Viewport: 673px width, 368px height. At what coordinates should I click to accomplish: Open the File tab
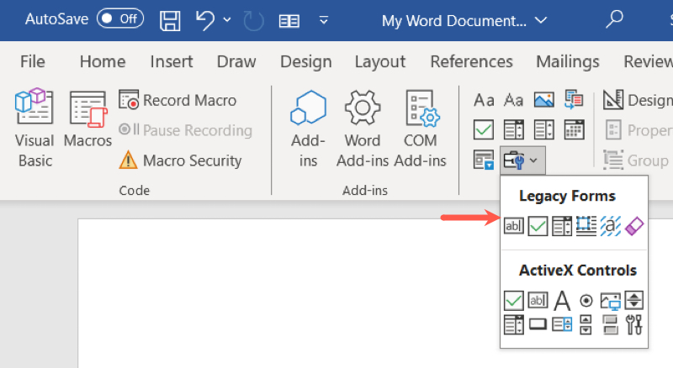tap(33, 62)
